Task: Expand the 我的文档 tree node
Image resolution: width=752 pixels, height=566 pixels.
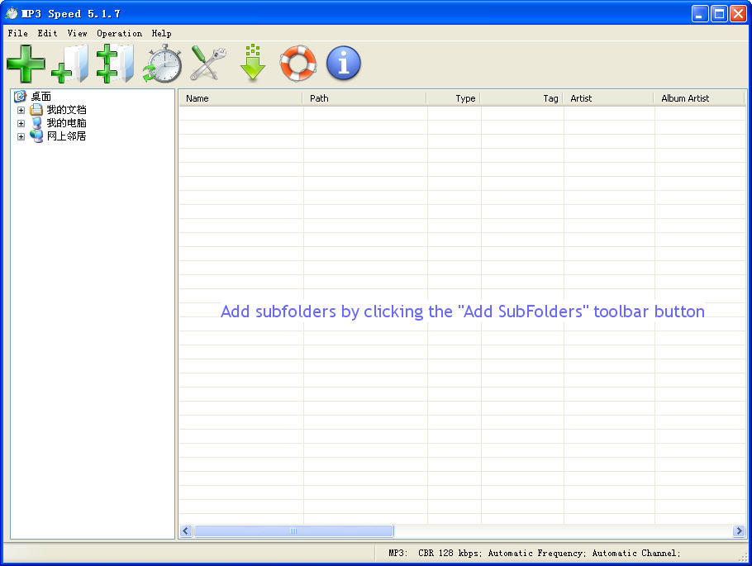Action: pos(21,111)
